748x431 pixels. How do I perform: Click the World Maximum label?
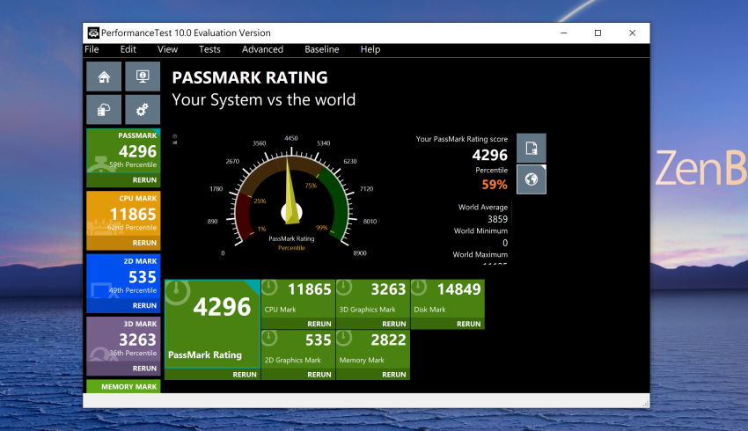point(480,254)
